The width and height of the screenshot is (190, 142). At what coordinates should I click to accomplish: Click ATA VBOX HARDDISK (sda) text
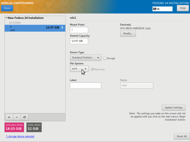click(135, 28)
